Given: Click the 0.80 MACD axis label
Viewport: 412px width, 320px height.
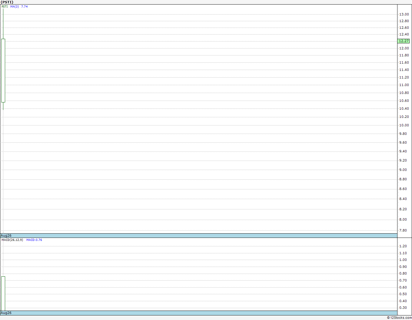Looking at the screenshot, I should pyautogui.click(x=403, y=273).
